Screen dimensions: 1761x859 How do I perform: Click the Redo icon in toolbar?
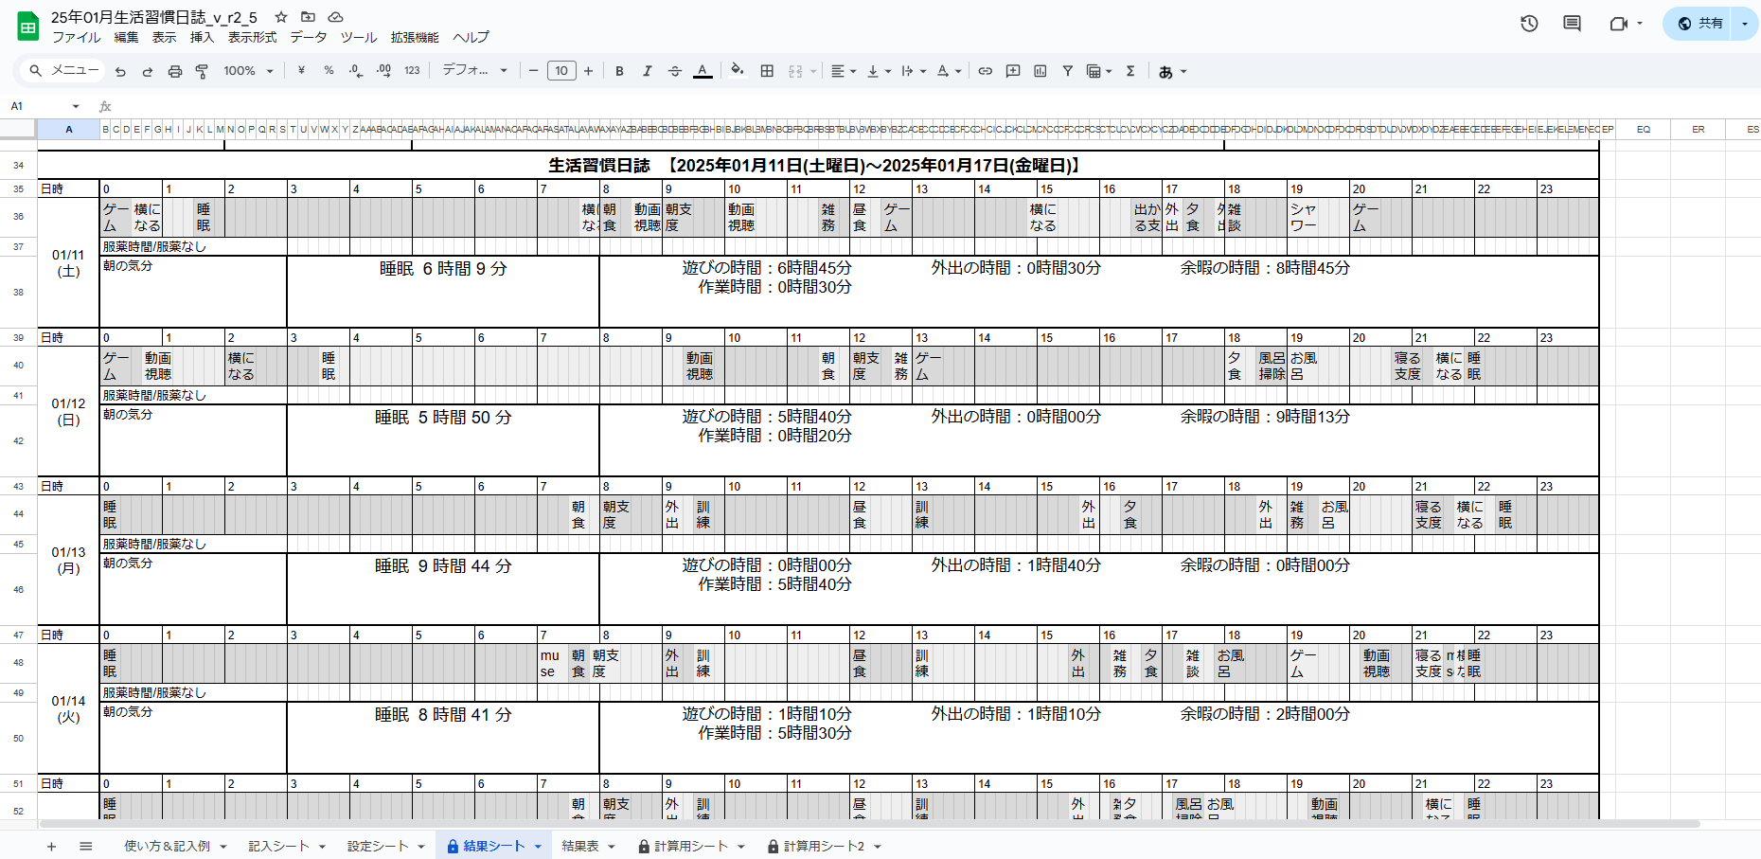[x=148, y=71]
